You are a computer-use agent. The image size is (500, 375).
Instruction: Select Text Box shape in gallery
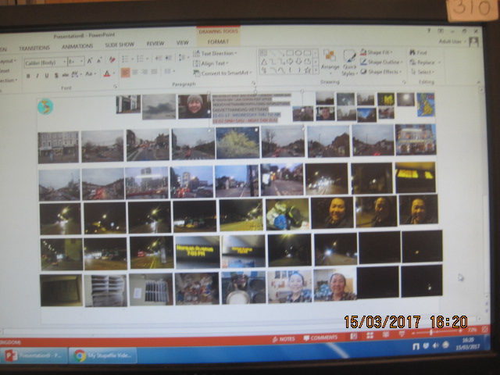[263, 53]
